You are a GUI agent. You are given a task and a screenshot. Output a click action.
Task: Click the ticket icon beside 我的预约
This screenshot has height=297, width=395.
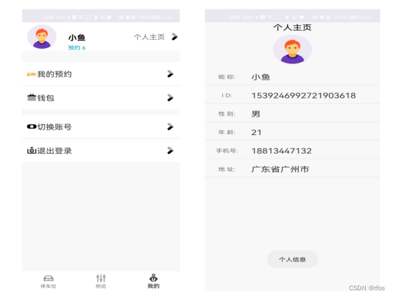31,74
